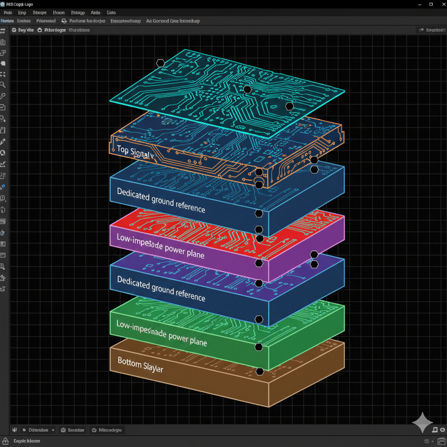Select the pencil draw tool in left sidebar
Screen dimensions: 447x447
tap(3, 141)
